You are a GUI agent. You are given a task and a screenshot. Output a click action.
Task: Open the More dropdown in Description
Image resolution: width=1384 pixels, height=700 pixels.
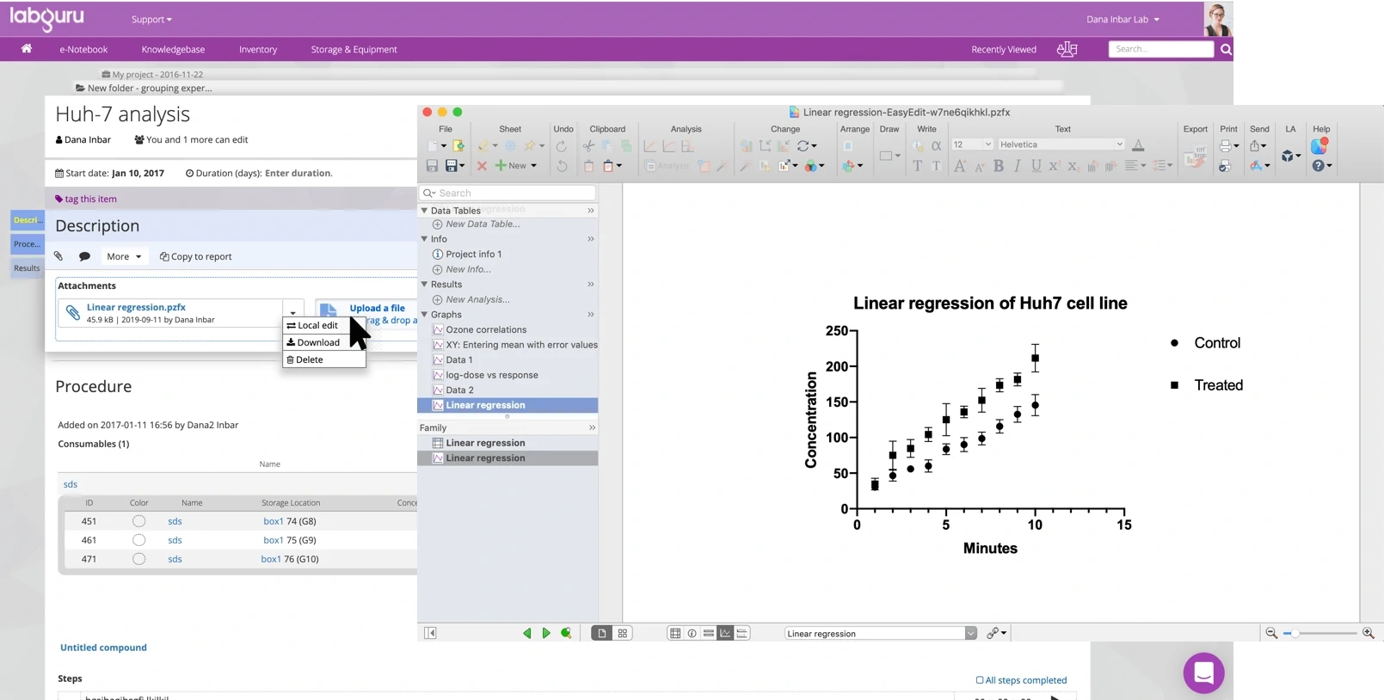[124, 256]
